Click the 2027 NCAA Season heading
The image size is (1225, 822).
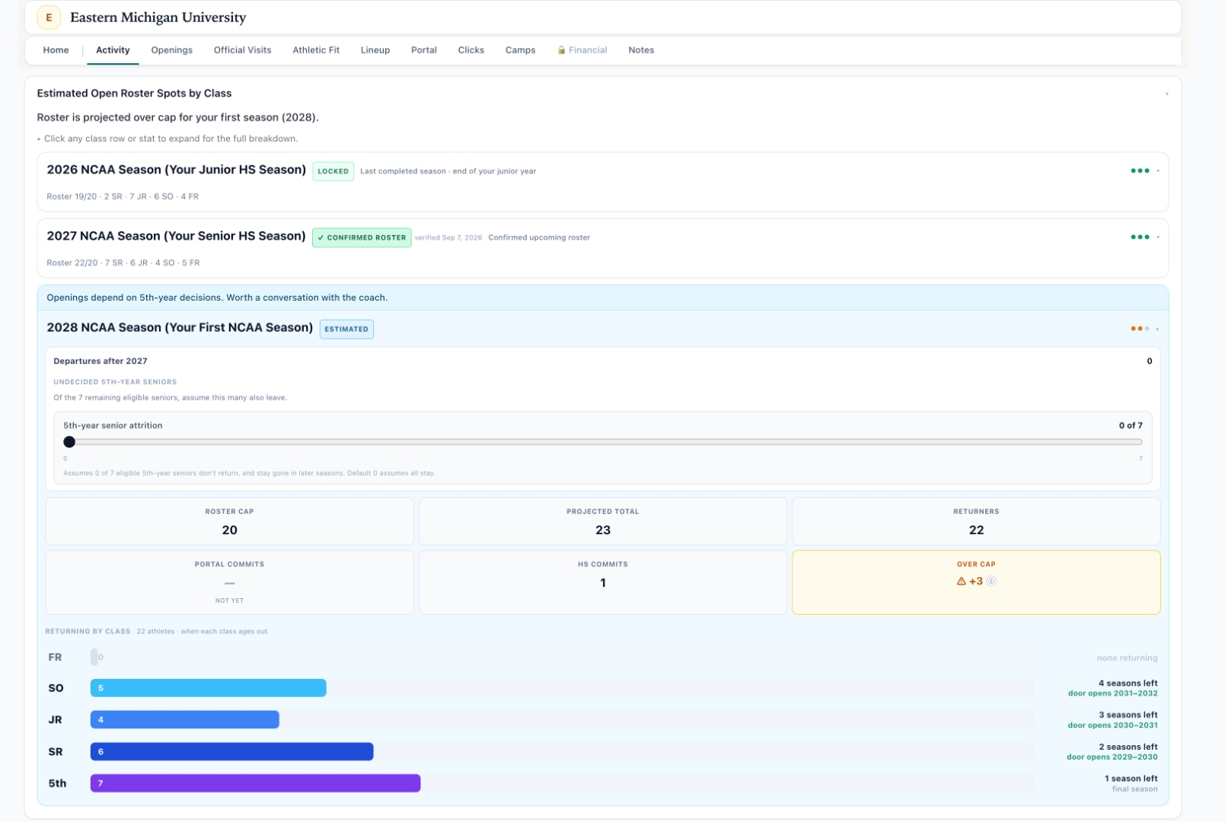click(176, 236)
